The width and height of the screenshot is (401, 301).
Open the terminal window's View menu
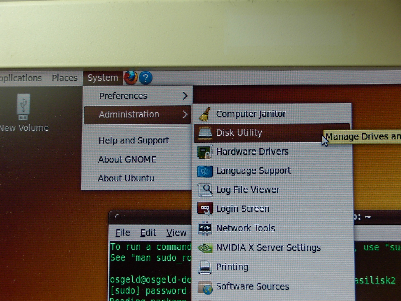[176, 233]
